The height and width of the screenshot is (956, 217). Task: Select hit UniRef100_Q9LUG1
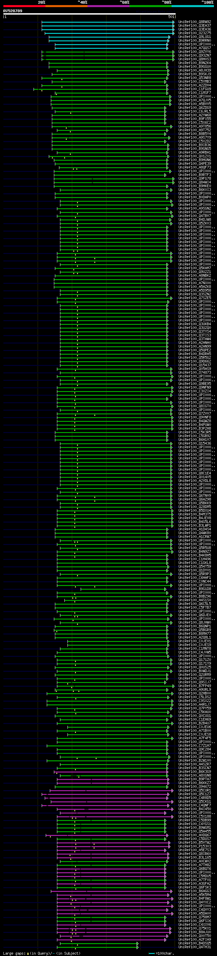pyautogui.click(x=195, y=37)
